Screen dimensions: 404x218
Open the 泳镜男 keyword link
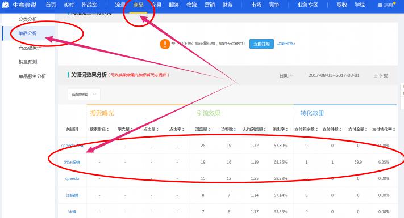(x=72, y=195)
